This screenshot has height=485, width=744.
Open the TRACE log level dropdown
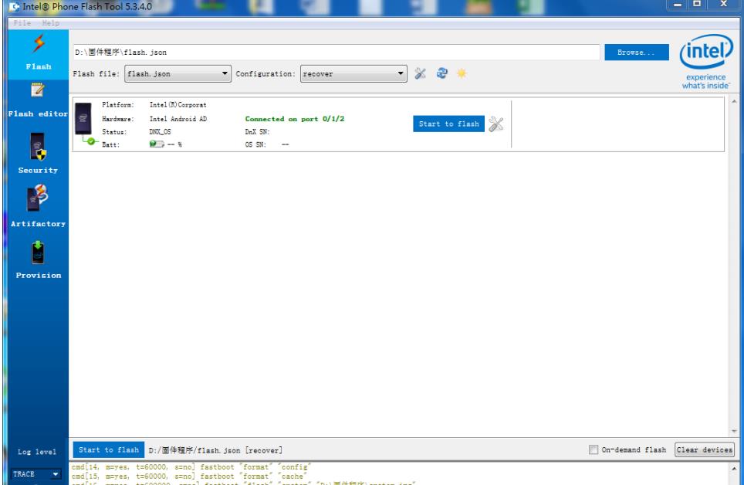click(x=36, y=473)
